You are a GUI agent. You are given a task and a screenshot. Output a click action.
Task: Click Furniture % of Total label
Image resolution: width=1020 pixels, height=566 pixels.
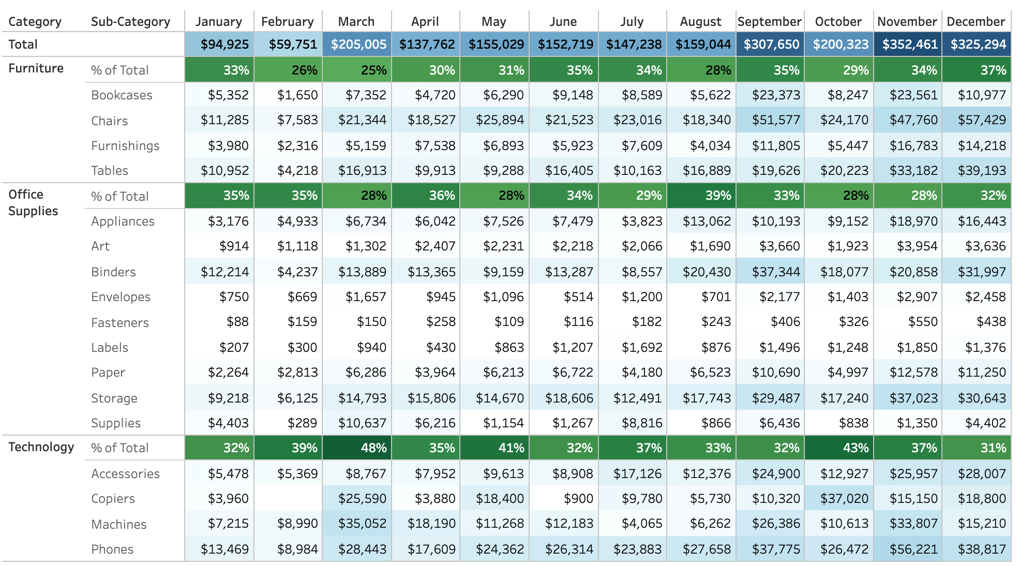[119, 70]
